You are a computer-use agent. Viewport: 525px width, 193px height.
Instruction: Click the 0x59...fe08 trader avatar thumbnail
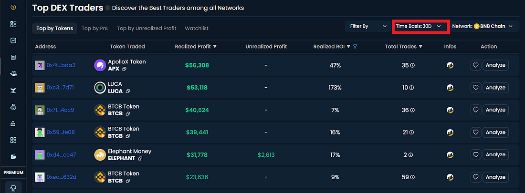(x=40, y=132)
